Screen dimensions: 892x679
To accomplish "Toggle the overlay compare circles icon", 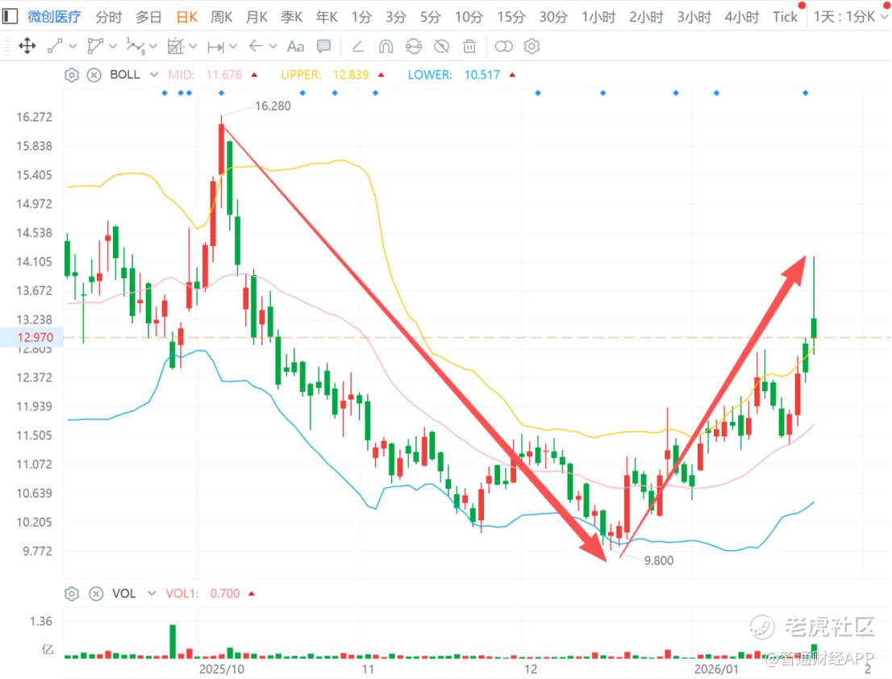I will click(x=503, y=46).
